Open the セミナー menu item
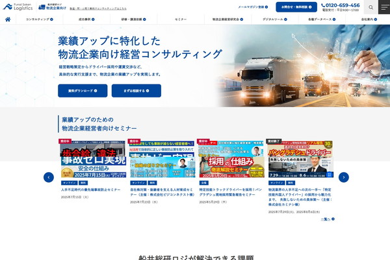 tap(181, 19)
